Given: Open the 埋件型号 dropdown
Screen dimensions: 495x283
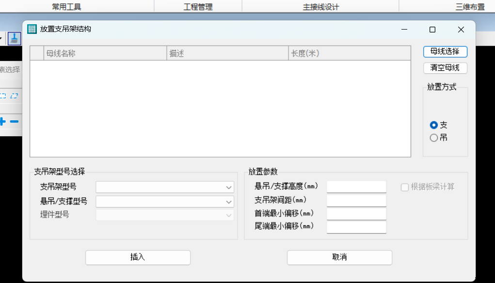Looking at the screenshot, I should 165,215.
